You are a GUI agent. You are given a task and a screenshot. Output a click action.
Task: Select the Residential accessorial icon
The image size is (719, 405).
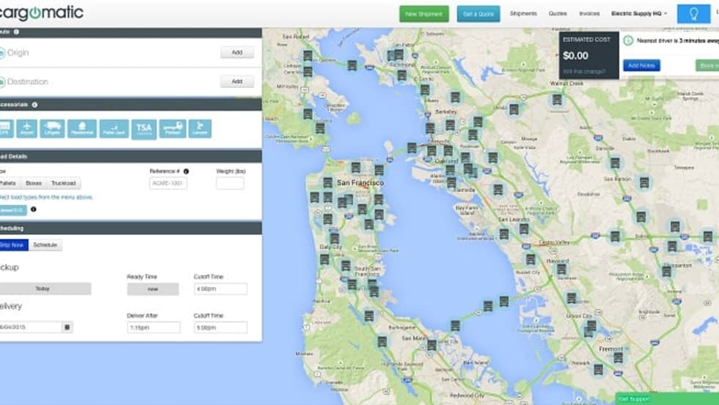(82, 128)
